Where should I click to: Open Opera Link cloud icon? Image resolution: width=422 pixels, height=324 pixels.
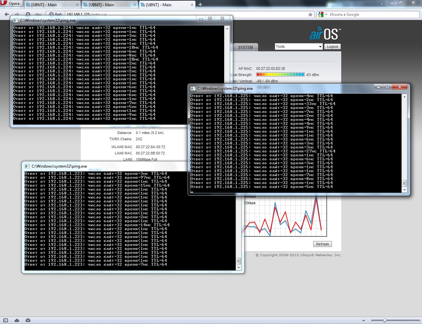click(x=17, y=320)
